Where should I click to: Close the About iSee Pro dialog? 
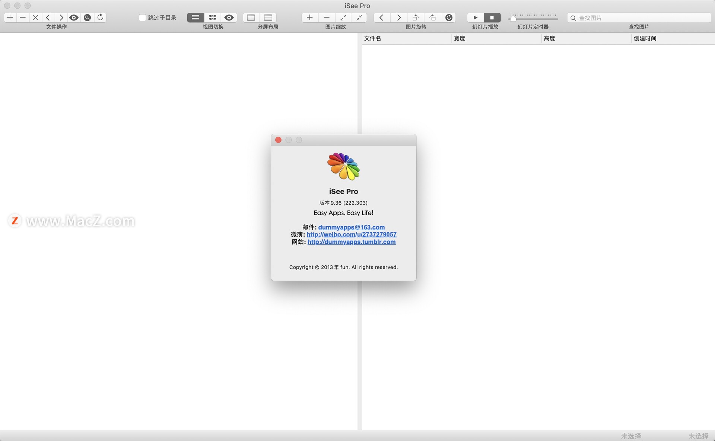pyautogui.click(x=278, y=140)
